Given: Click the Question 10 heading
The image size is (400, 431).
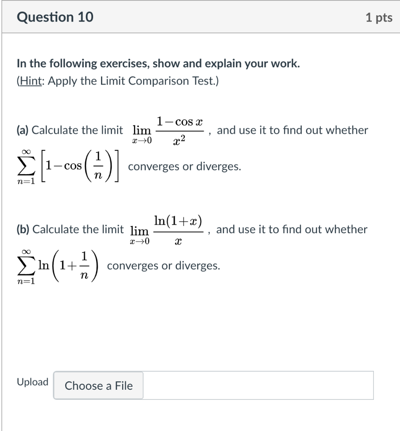Looking at the screenshot, I should [55, 17].
